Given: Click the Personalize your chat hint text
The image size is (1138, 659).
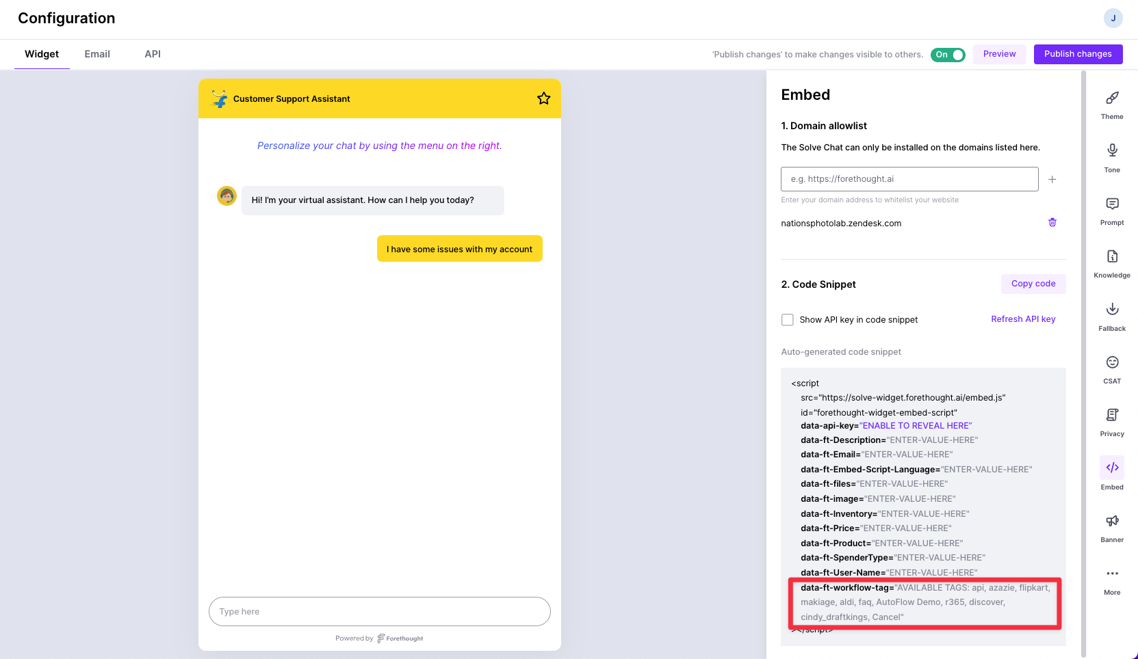Looking at the screenshot, I should pos(380,146).
